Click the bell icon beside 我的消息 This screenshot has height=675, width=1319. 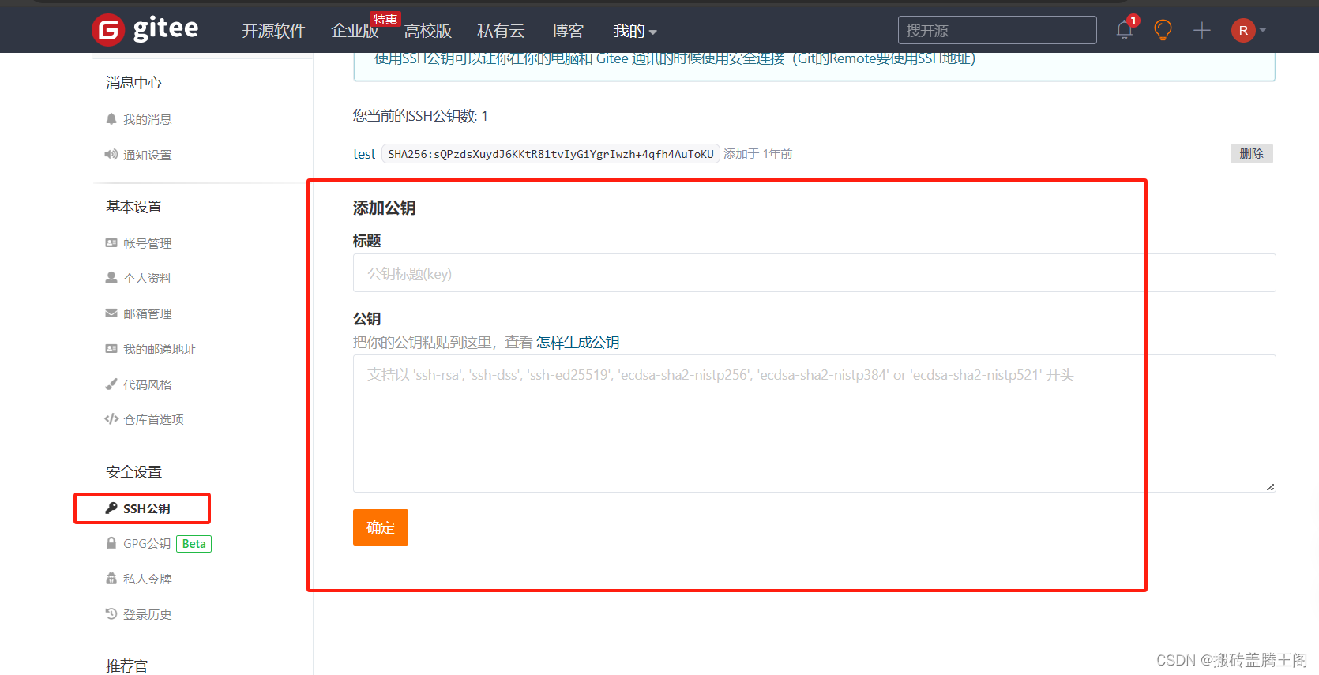tap(111, 119)
